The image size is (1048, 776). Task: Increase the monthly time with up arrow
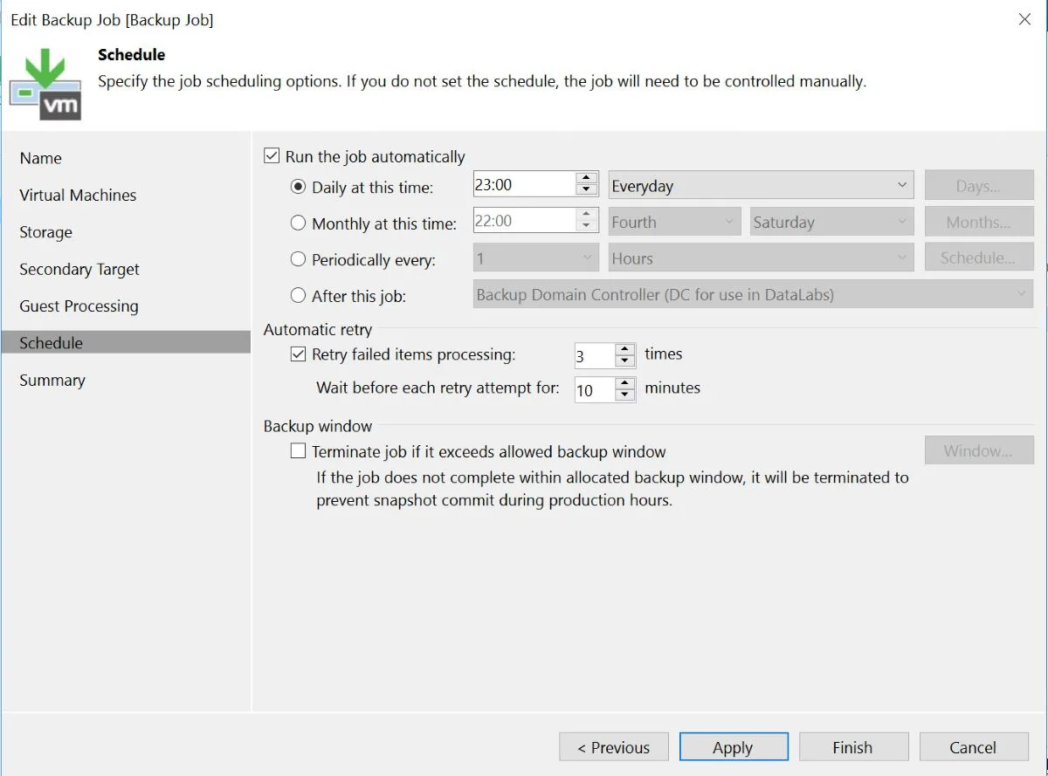pos(587,215)
